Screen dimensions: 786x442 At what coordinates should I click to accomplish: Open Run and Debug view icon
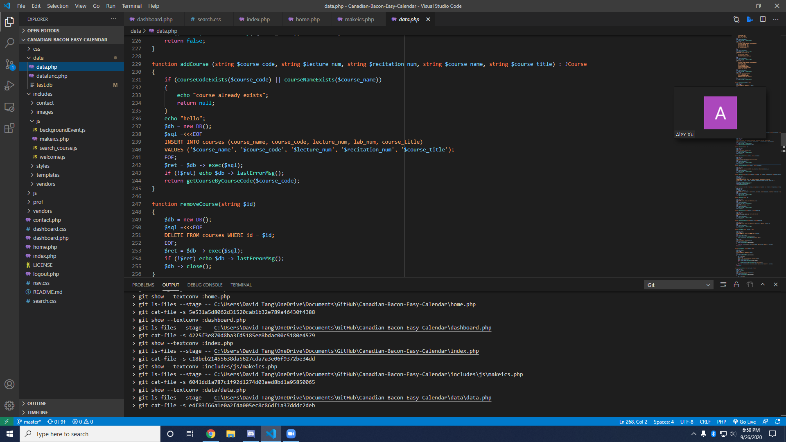tap(9, 86)
